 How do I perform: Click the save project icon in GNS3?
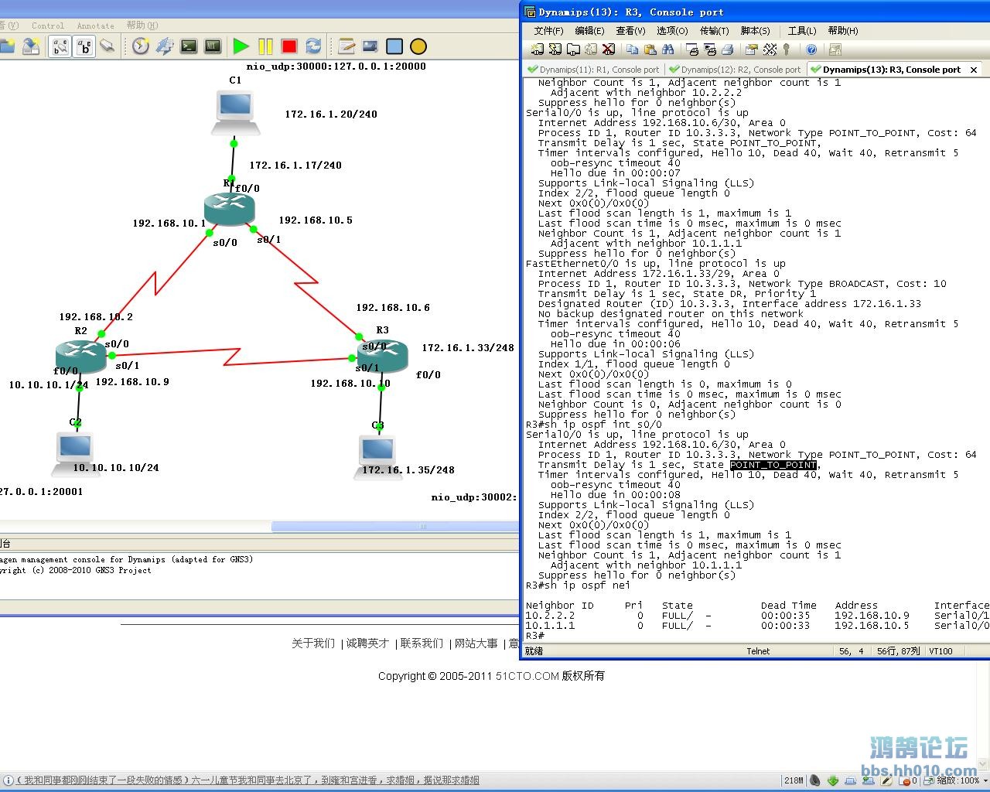point(31,47)
